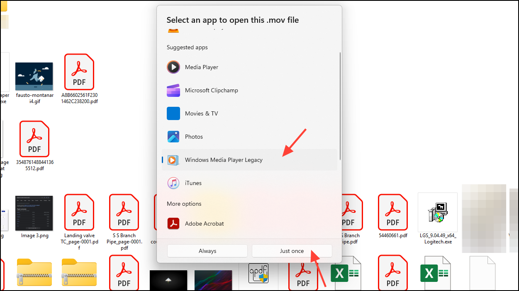Select the blank white file icon
Screen dimensions: 519x291
(482, 273)
